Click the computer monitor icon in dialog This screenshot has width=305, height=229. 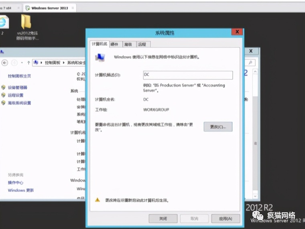point(100,57)
